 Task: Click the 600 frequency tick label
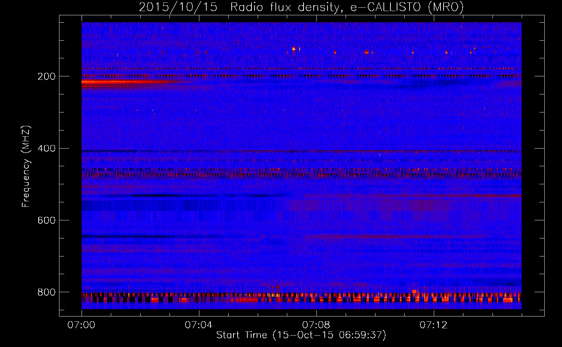pyautogui.click(x=47, y=220)
